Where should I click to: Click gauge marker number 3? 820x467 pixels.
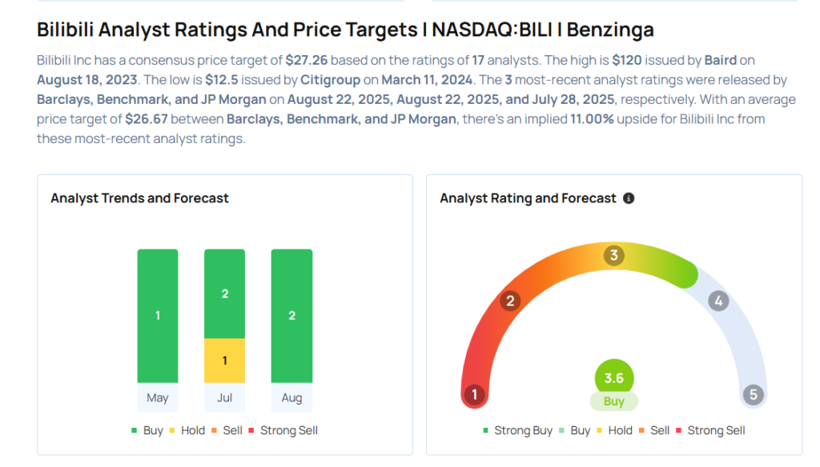coord(614,256)
